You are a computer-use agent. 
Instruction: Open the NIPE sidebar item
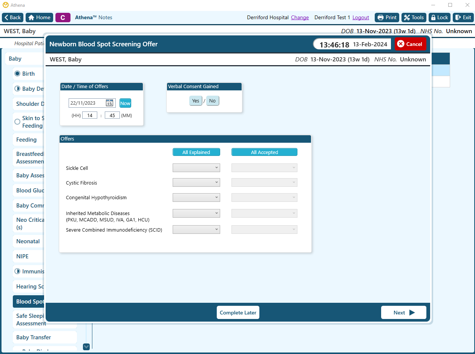pos(29,256)
